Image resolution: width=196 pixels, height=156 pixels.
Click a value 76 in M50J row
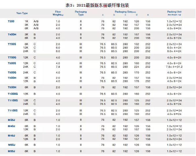[103, 145]
